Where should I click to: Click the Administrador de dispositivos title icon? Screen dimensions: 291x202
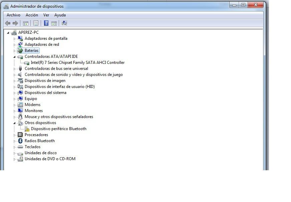pos(6,6)
